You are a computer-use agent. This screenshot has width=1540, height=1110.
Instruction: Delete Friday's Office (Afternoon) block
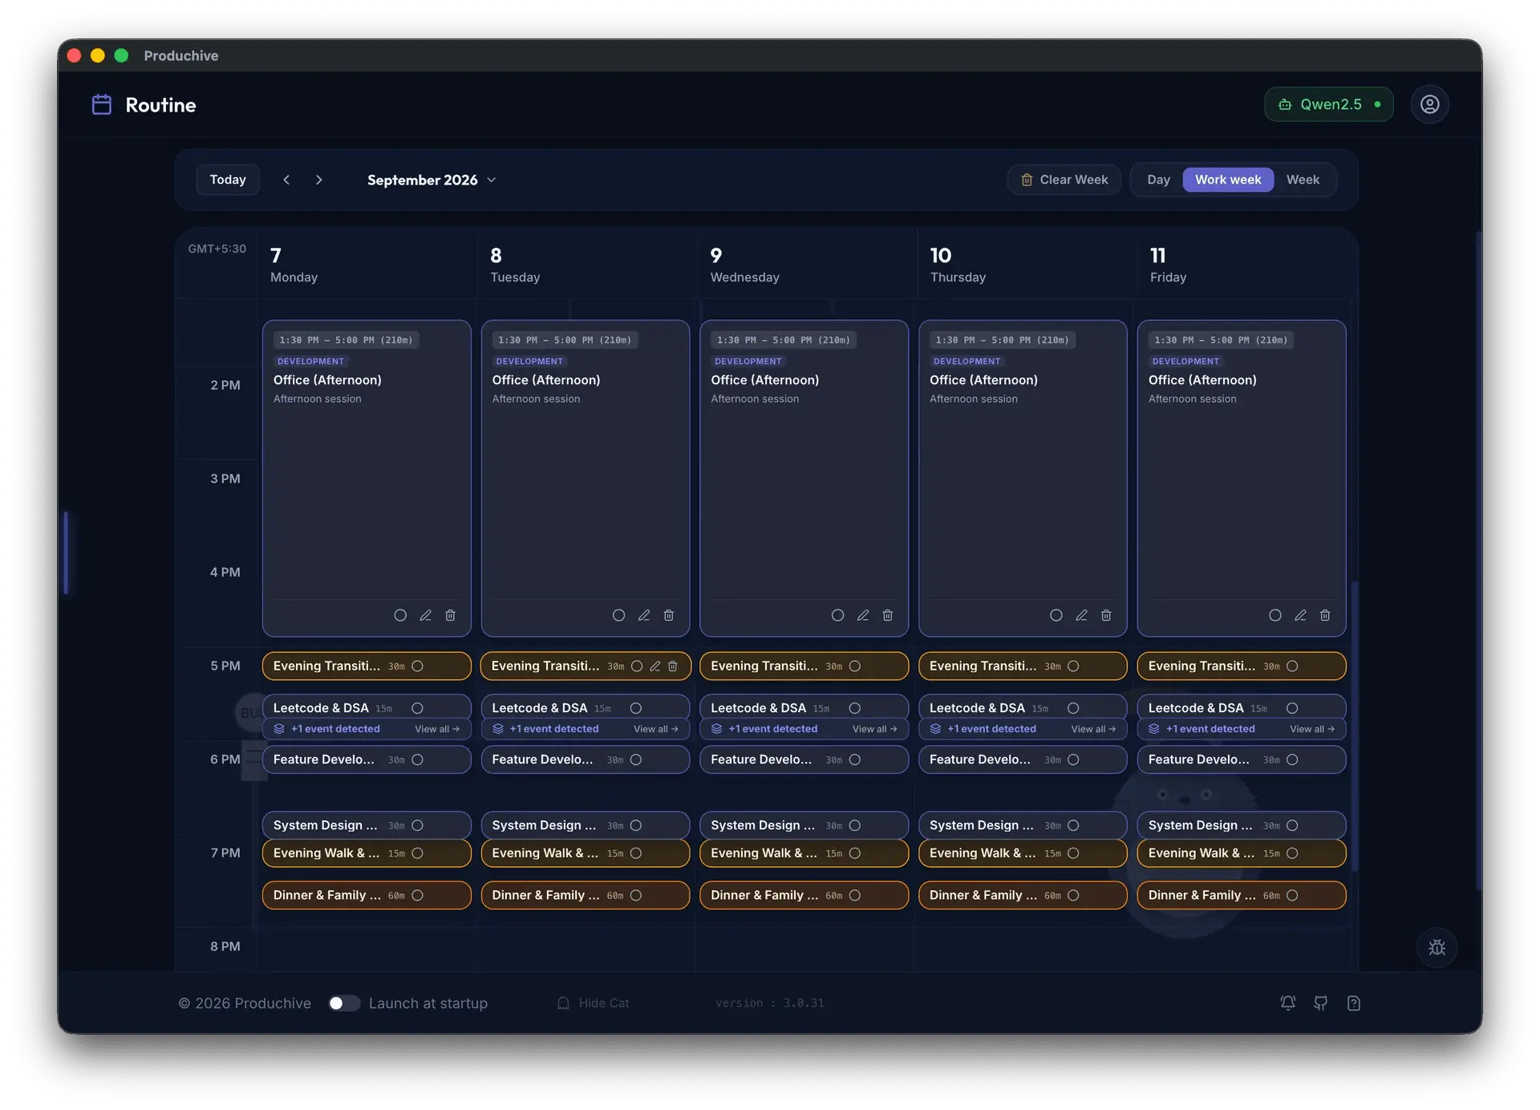click(1325, 615)
